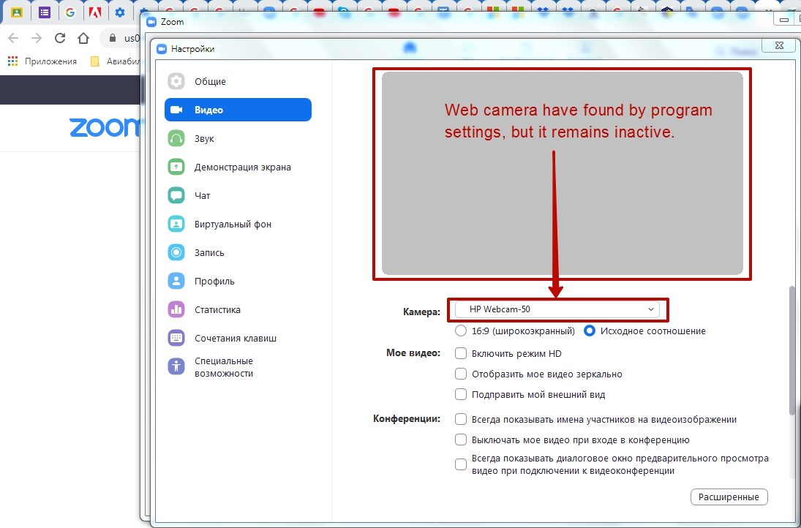Check Подправить мой внешний вид
Screen dimensions: 801x528
tap(461, 394)
